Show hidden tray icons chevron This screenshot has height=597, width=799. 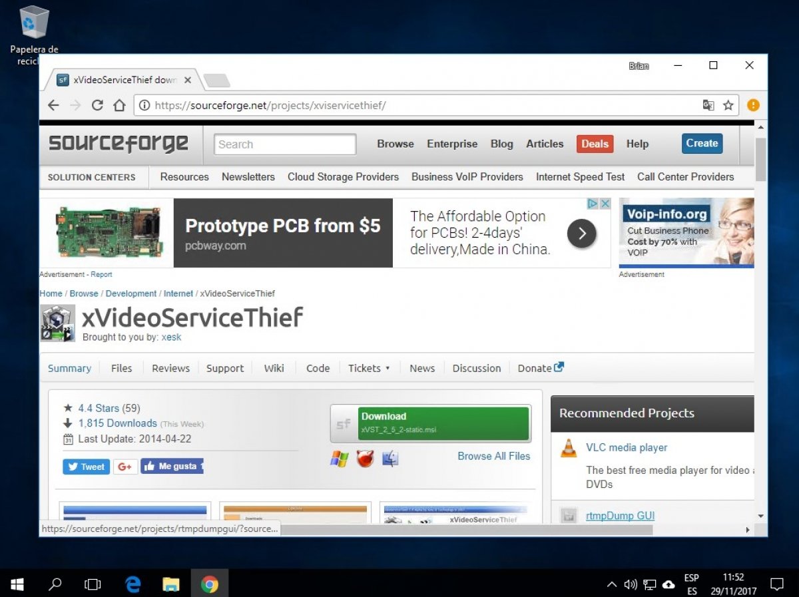[x=611, y=585]
